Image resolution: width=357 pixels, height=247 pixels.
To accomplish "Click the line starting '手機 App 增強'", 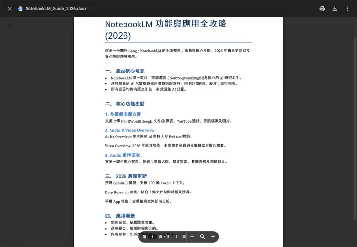I will tap(138, 201).
